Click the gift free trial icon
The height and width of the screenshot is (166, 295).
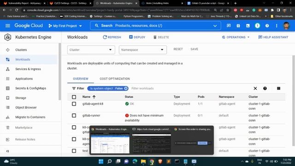[x=238, y=26]
